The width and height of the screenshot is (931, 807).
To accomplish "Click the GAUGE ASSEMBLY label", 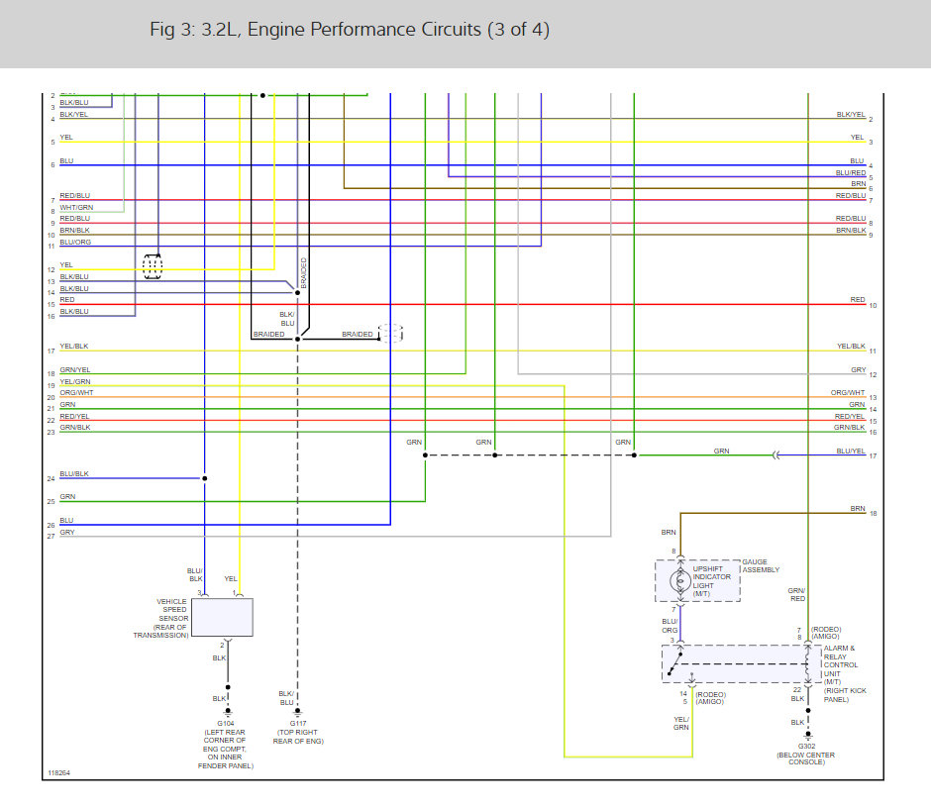I will click(x=761, y=566).
